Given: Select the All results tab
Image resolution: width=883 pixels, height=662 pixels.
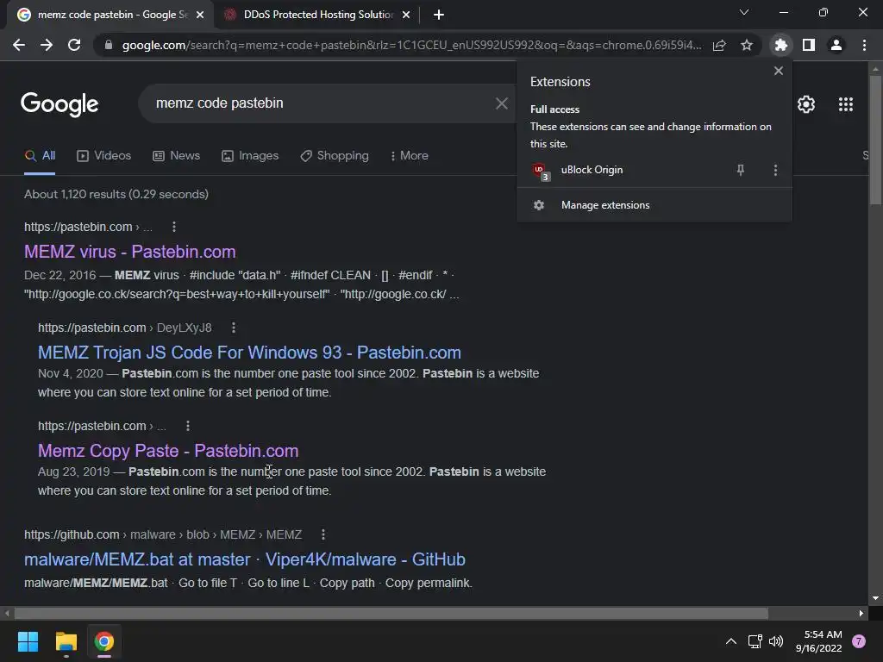Looking at the screenshot, I should tap(40, 156).
